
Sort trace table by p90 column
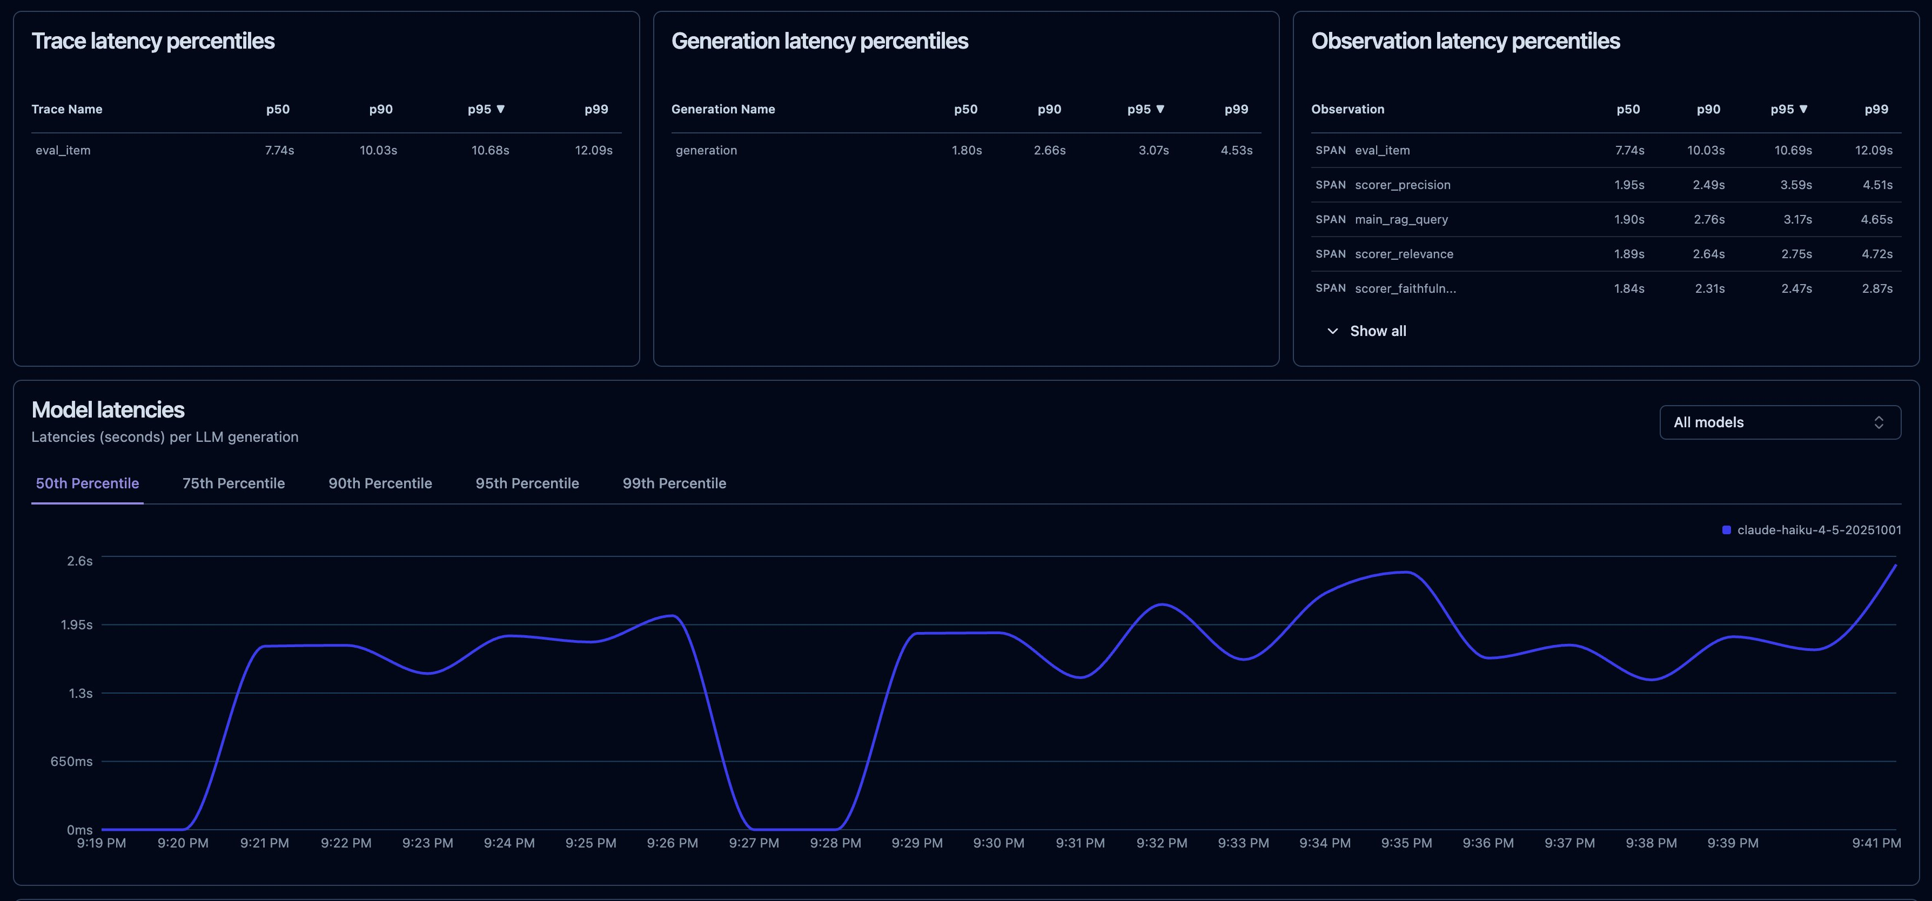pyautogui.click(x=381, y=110)
